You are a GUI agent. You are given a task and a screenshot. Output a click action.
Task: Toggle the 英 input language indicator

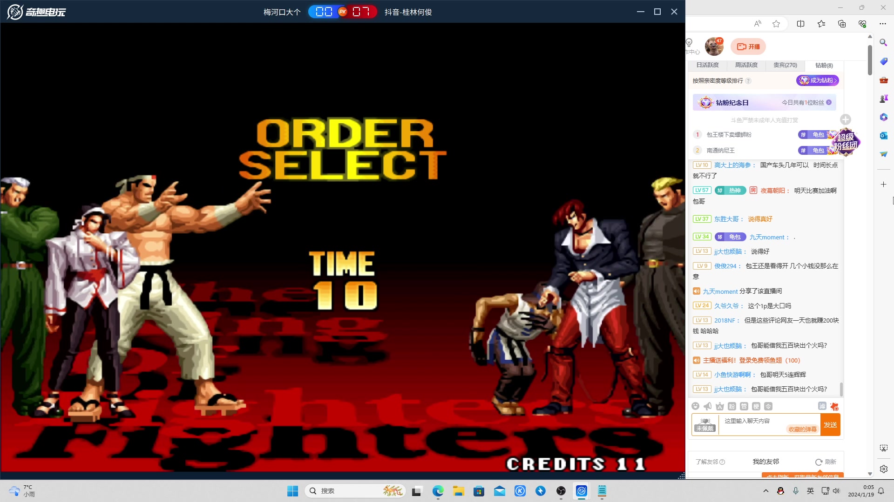coord(811,491)
